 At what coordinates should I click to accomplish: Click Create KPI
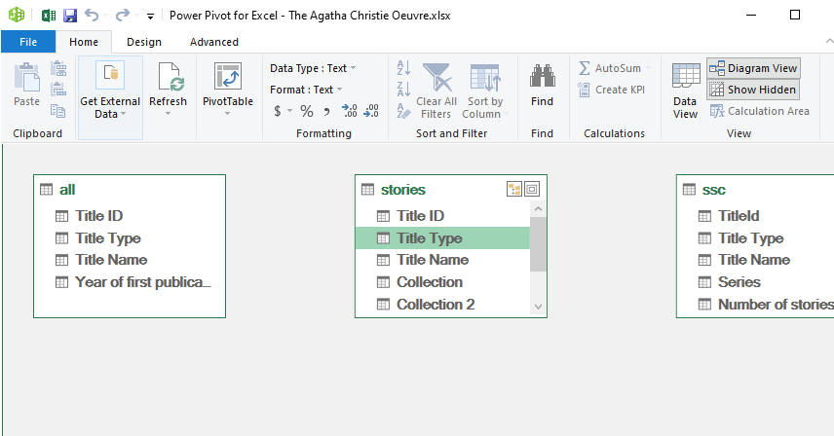(x=612, y=90)
